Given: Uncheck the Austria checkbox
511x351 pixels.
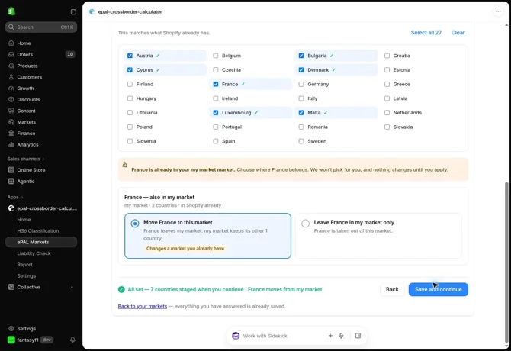Looking at the screenshot, I should click(130, 56).
